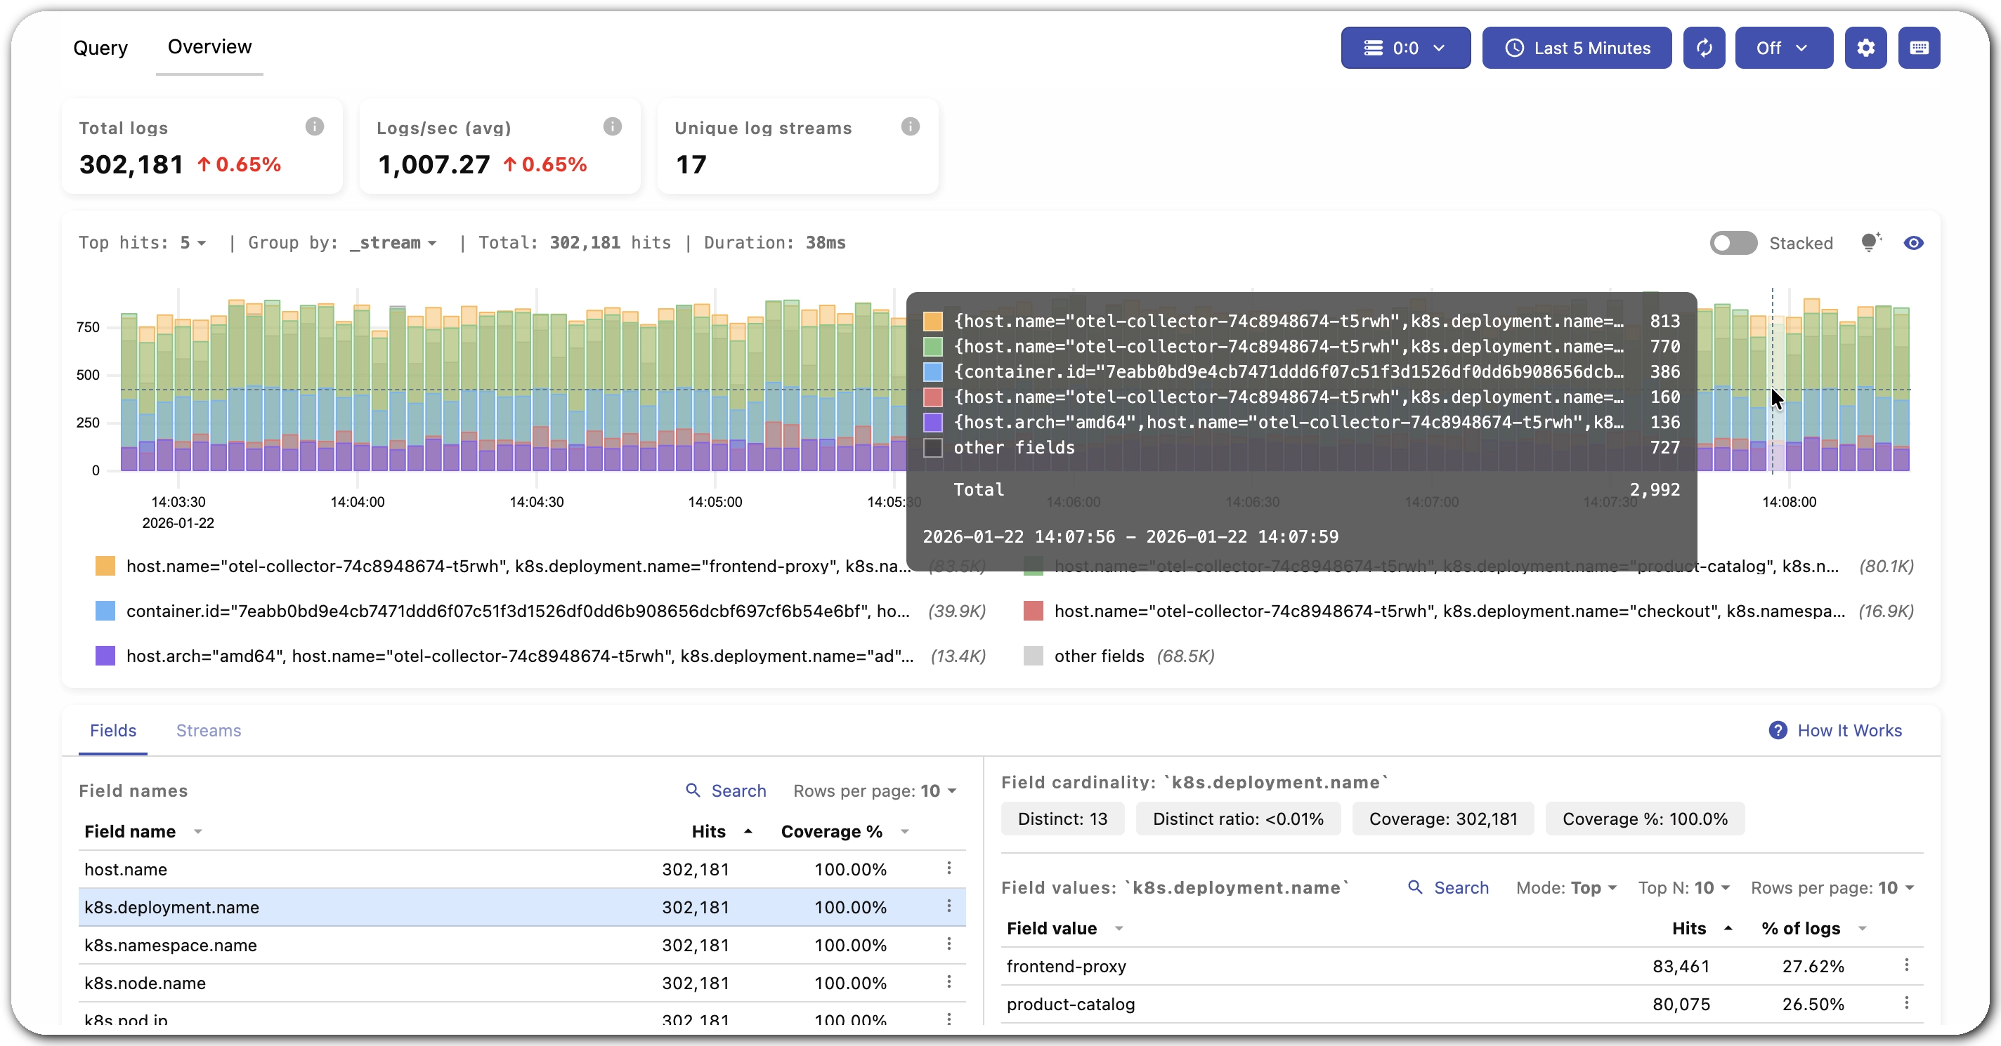Screen dimensions: 2001x1046
Task: Switch to the Streams tab
Action: [208, 730]
